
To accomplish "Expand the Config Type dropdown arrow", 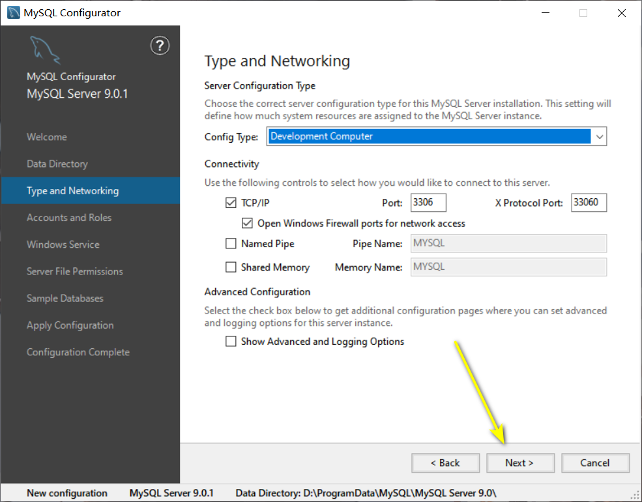I will tap(600, 136).
